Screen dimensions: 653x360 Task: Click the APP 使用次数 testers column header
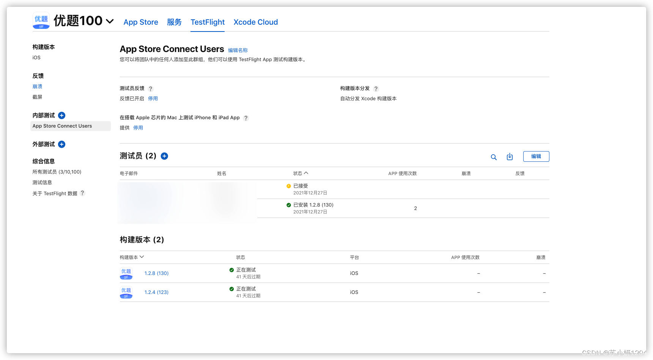click(x=402, y=174)
